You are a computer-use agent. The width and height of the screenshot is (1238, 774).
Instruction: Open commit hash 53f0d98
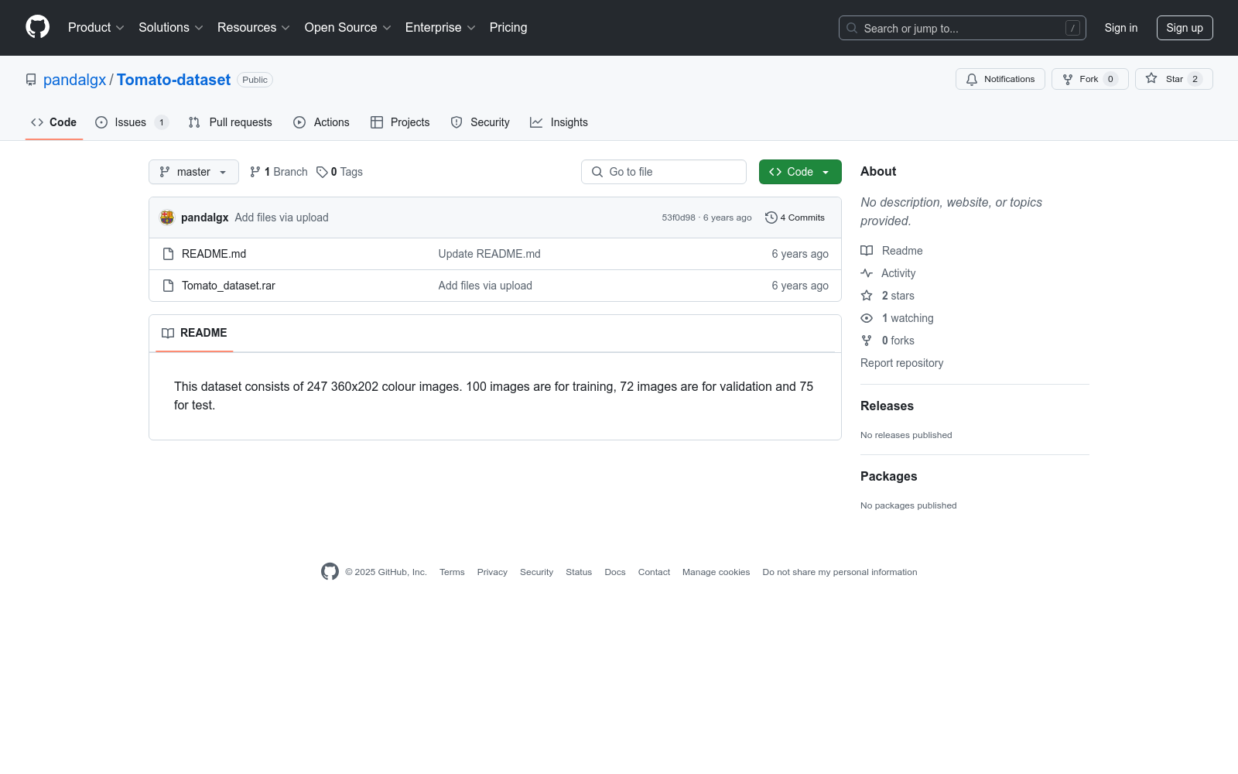[x=679, y=217]
